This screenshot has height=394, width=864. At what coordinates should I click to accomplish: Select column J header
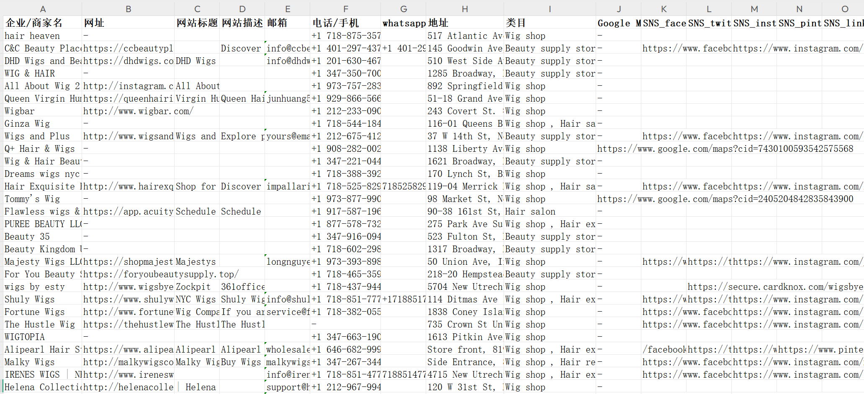[619, 9]
